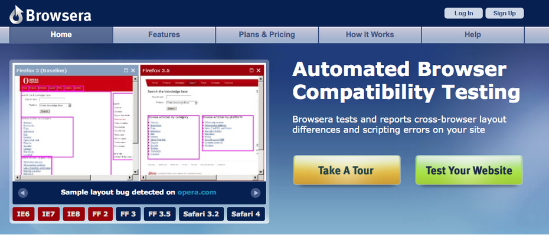Click the Automated Browser Compatibility Testing headline
The width and height of the screenshot is (549, 235).
coord(406,81)
